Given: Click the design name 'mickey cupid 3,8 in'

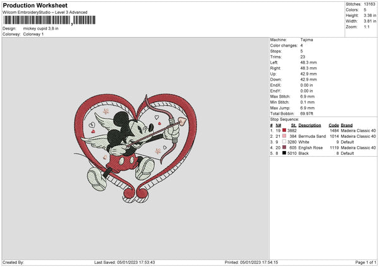Looking at the screenshot, I should tap(40, 28).
